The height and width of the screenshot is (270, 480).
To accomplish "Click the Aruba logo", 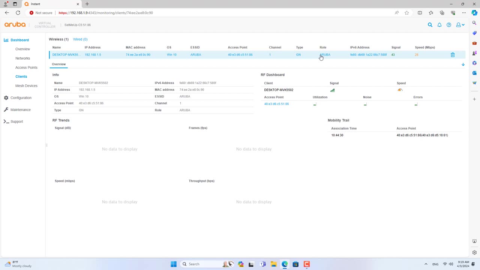I will point(15,25).
